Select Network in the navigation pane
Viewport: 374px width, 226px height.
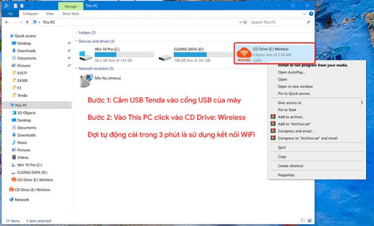[x=22, y=199]
